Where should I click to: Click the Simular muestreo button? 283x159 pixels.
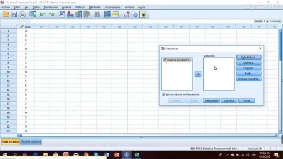click(x=249, y=79)
